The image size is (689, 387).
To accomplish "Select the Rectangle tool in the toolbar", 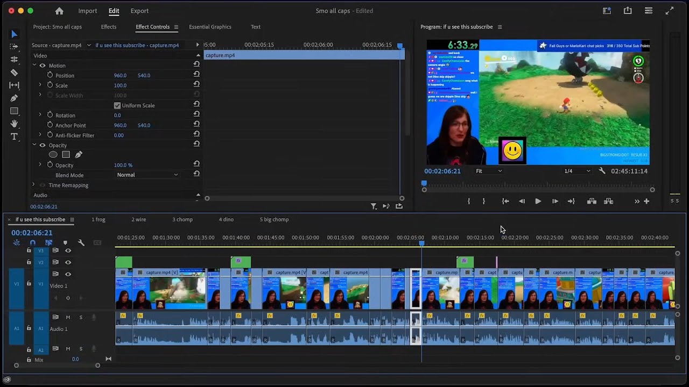I will tap(15, 111).
